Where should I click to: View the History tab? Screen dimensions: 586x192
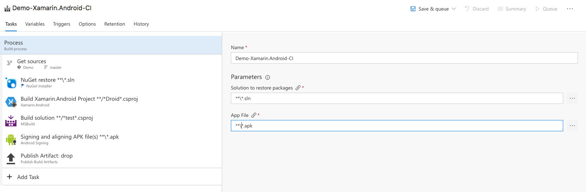[x=141, y=24]
